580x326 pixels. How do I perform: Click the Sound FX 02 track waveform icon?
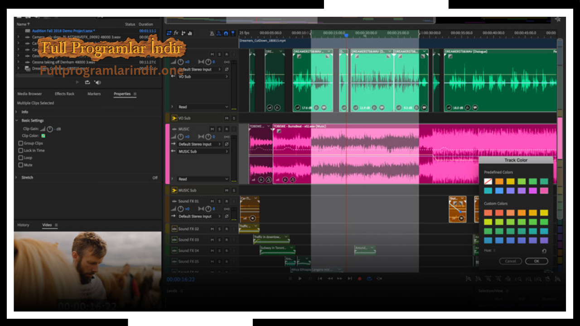[174, 229]
